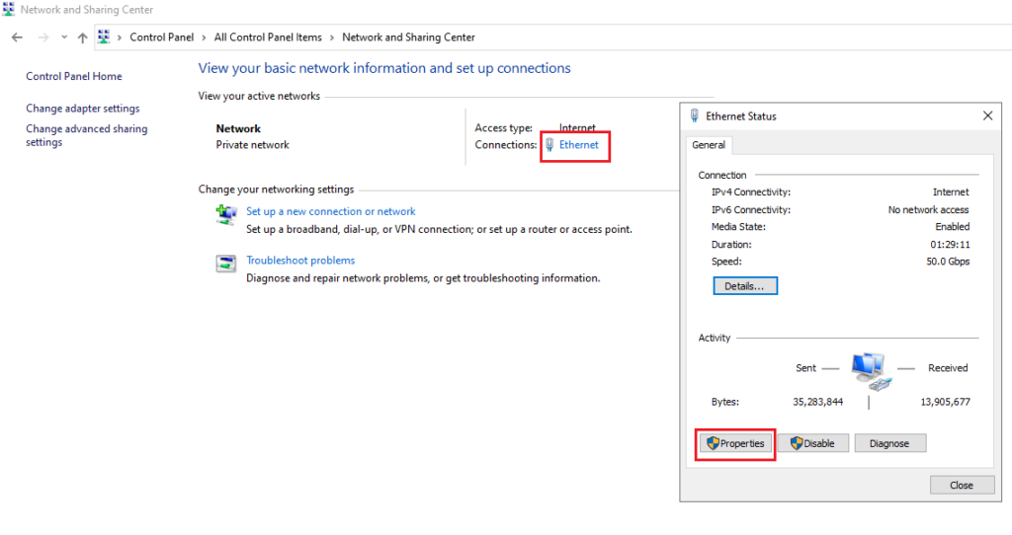
Task: Click the Troubleshoot problems icon
Action: point(226,263)
